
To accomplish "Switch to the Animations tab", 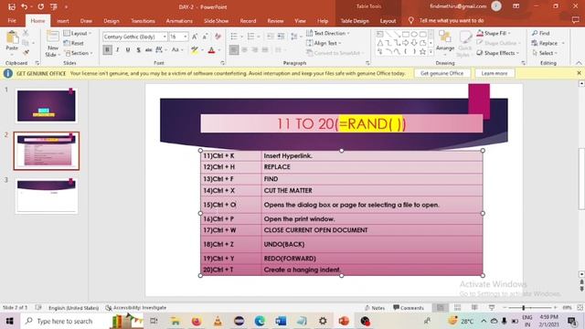I will click(179, 21).
